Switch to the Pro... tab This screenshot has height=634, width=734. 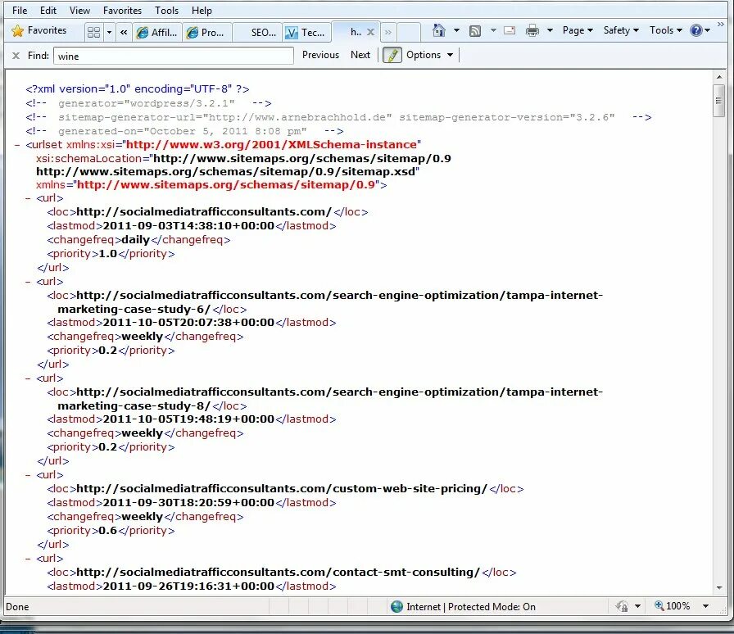click(206, 32)
